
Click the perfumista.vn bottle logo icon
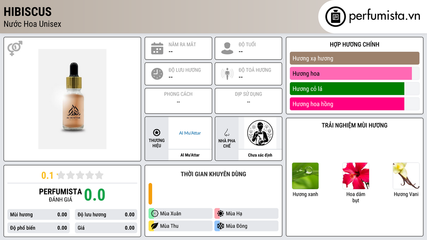coord(335,17)
